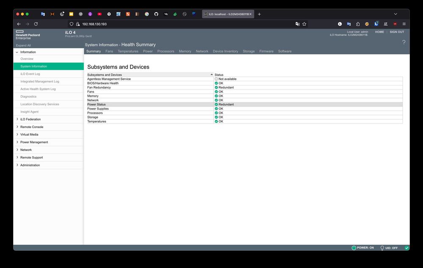Image resolution: width=423 pixels, height=268 pixels.
Task: Expand the Administration chevron
Action: tap(17, 165)
